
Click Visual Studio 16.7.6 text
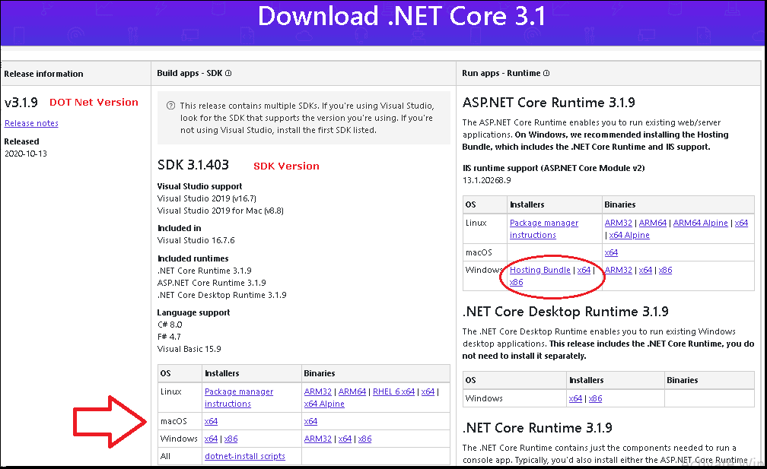[x=196, y=240]
